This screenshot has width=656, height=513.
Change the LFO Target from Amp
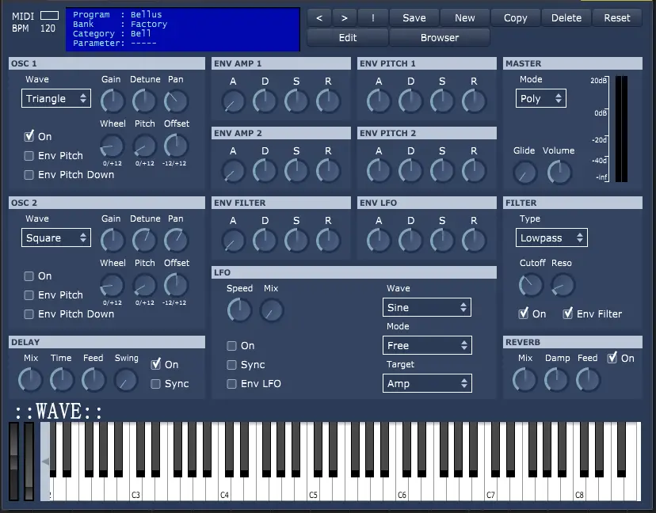pyautogui.click(x=427, y=383)
